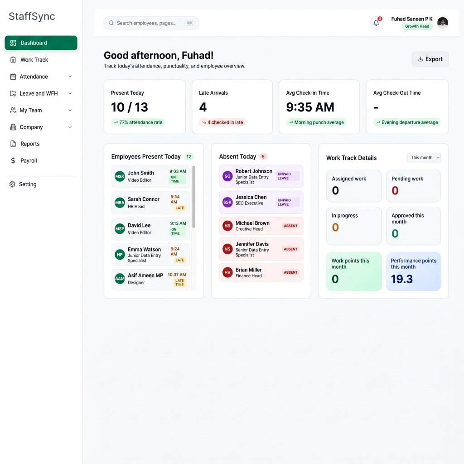Click the Export button
464x464 pixels.
430,59
